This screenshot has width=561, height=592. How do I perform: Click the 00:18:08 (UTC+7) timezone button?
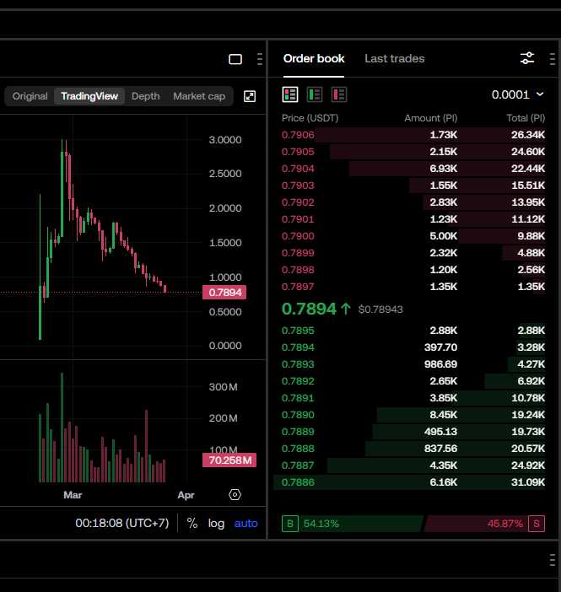click(122, 524)
